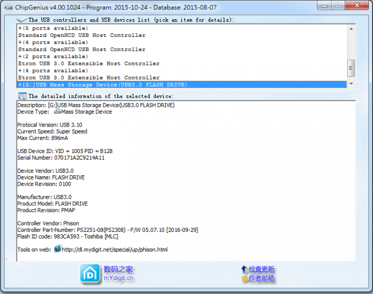Select the first Etron USB 3.0 Extensible Host Controller row

tap(182, 64)
